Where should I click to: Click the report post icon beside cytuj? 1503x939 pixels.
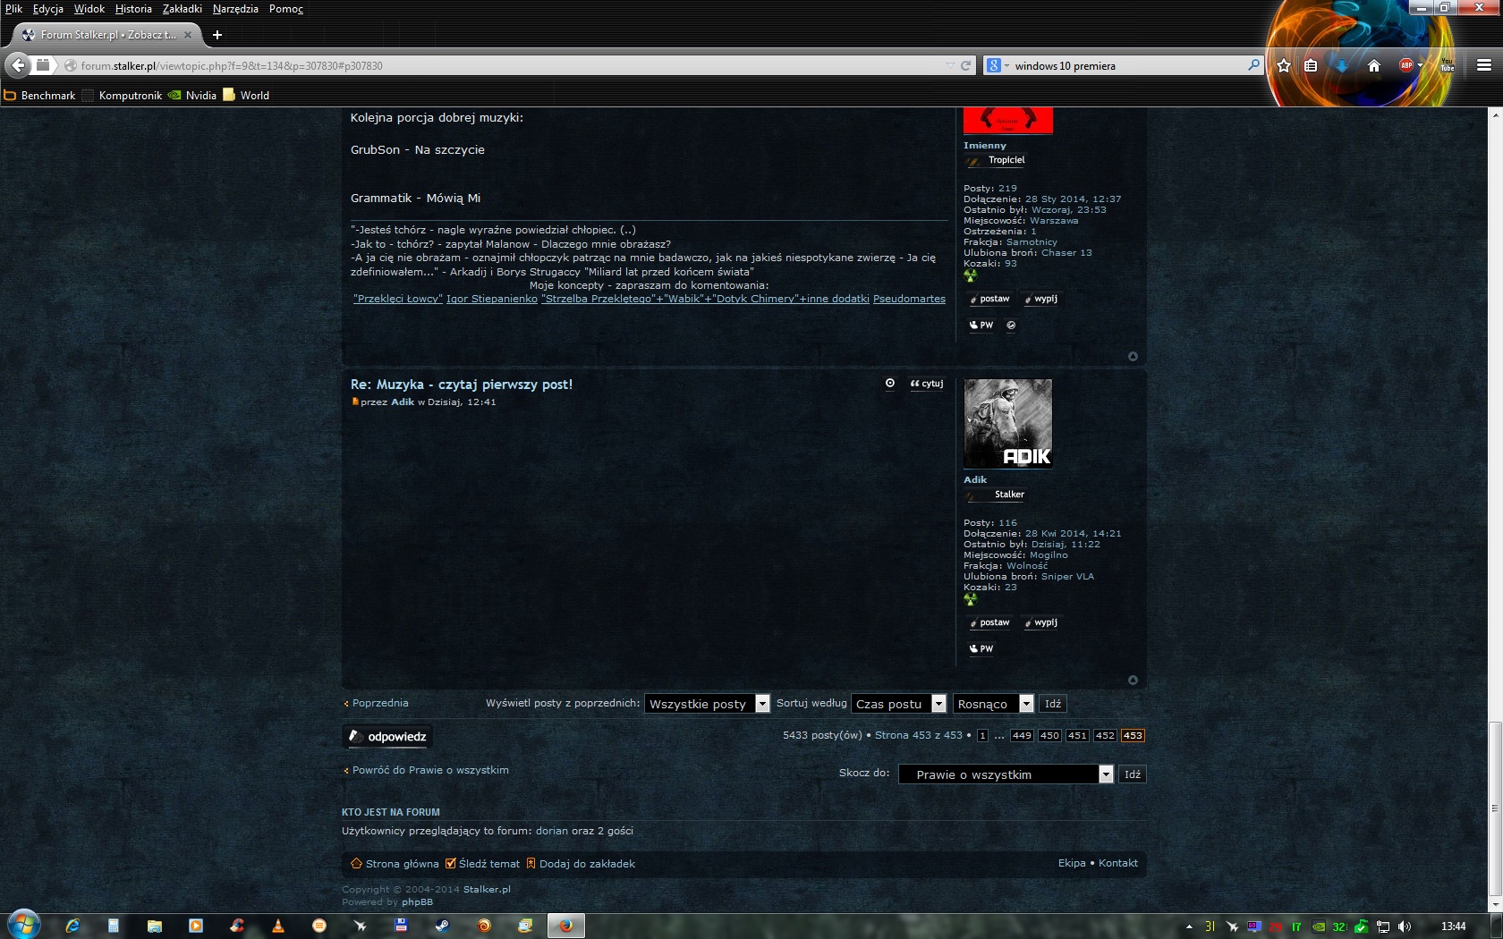[x=890, y=383]
